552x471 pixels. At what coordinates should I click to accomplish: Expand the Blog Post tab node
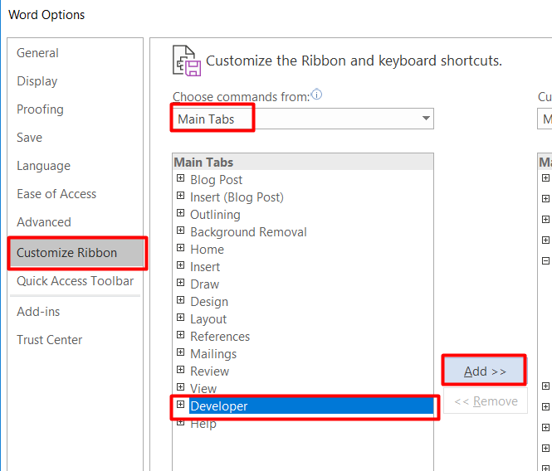[181, 178]
